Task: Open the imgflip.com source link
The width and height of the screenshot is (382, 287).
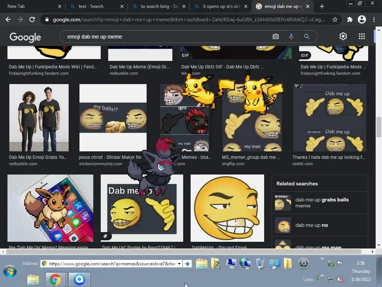Action: coord(233,164)
